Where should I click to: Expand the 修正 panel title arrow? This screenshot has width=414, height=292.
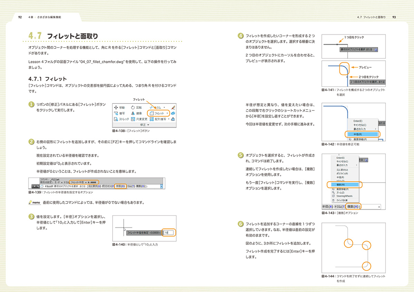148,125
